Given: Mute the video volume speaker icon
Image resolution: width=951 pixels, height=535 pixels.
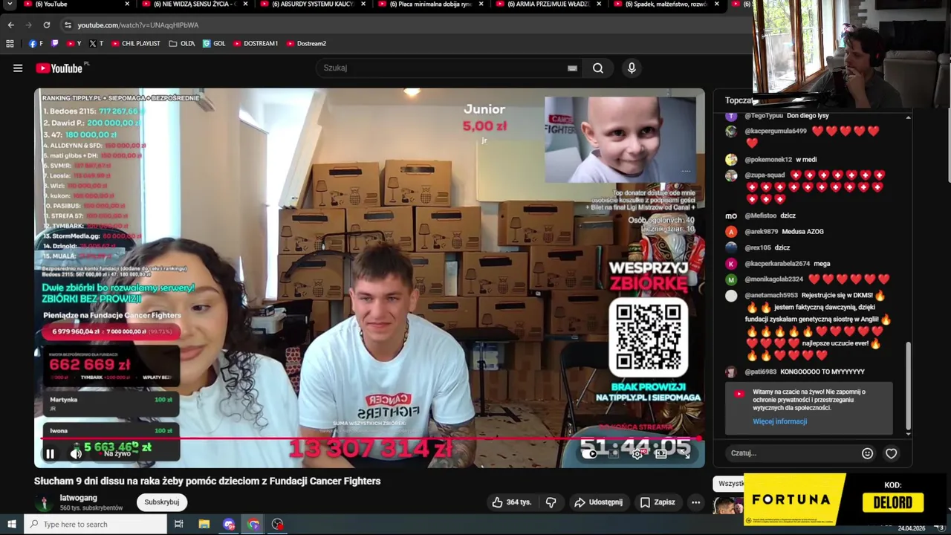Looking at the screenshot, I should (x=76, y=453).
